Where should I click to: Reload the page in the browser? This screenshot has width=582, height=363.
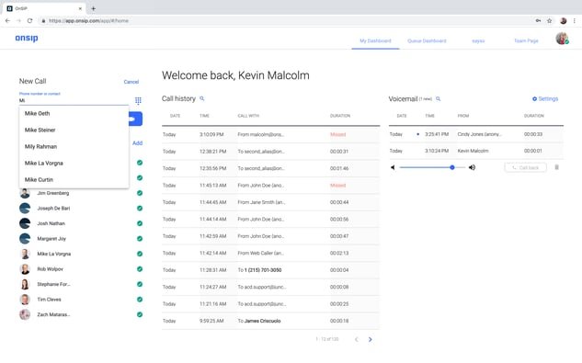pyautogui.click(x=29, y=21)
